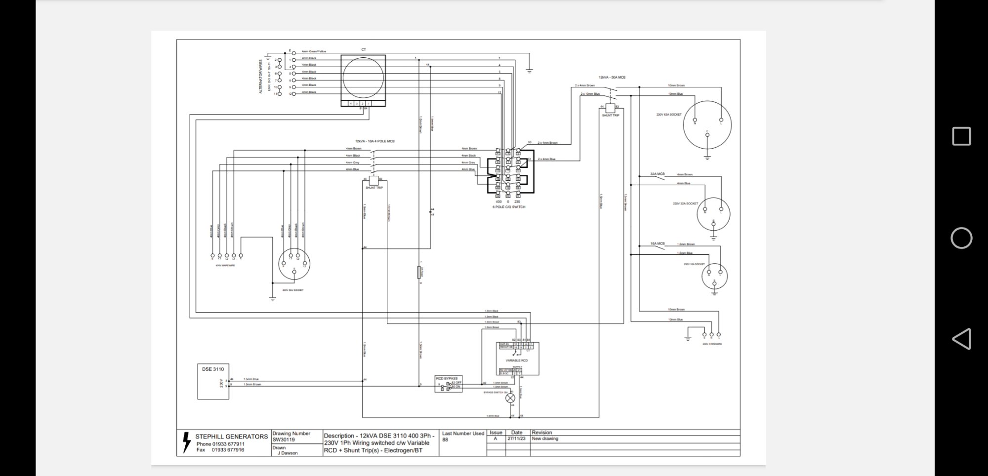Tap the earth symbol right of the CT

pyautogui.click(x=529, y=71)
